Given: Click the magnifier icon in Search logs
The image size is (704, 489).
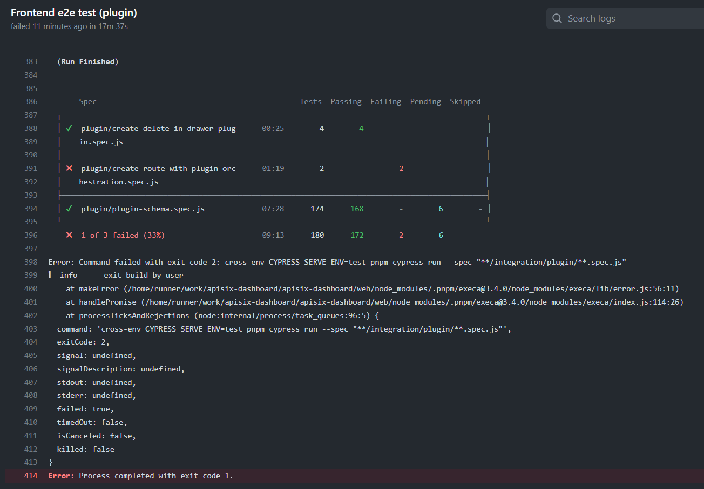Looking at the screenshot, I should coord(557,18).
